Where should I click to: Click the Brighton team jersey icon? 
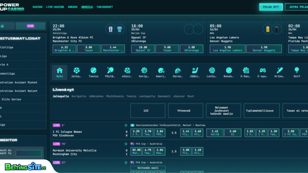click(x=110, y=29)
